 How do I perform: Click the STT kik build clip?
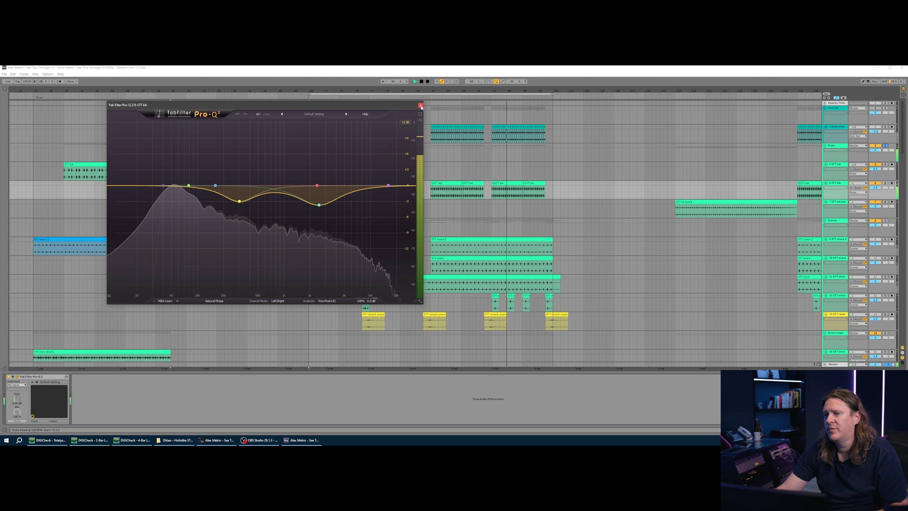(x=736, y=208)
